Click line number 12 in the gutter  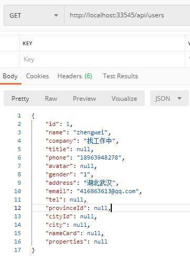[17, 208]
